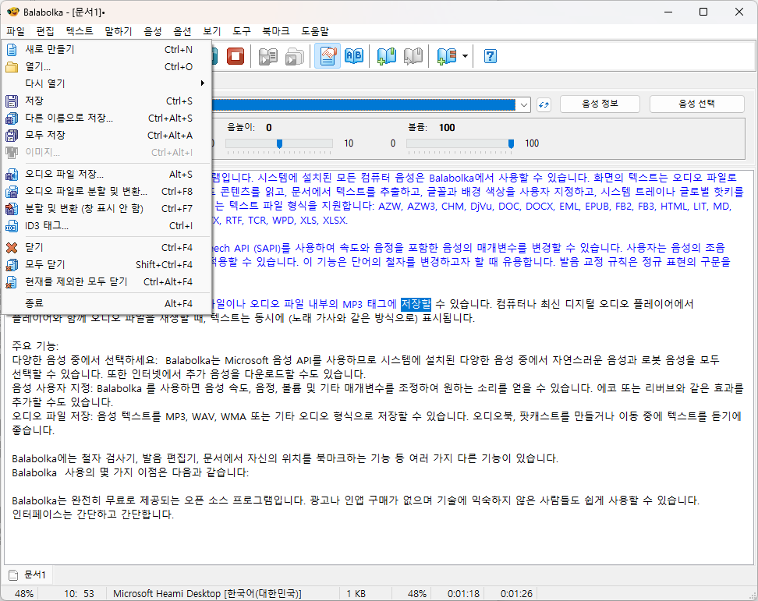The image size is (758, 601).
Task: Open the 말하기 menu
Action: tap(119, 31)
